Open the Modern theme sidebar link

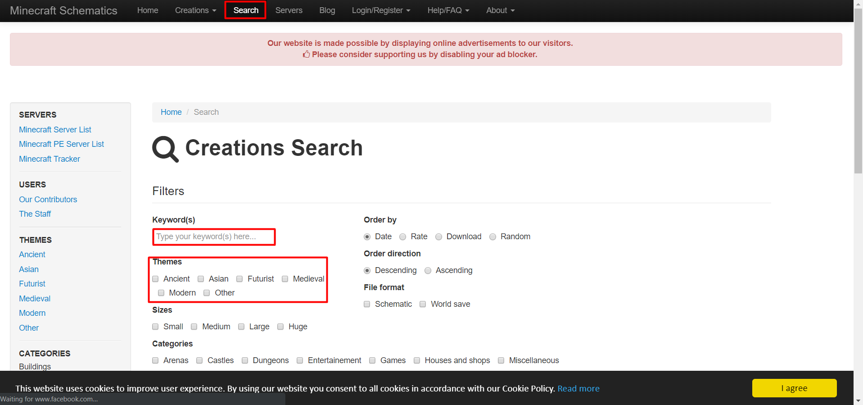(32, 313)
